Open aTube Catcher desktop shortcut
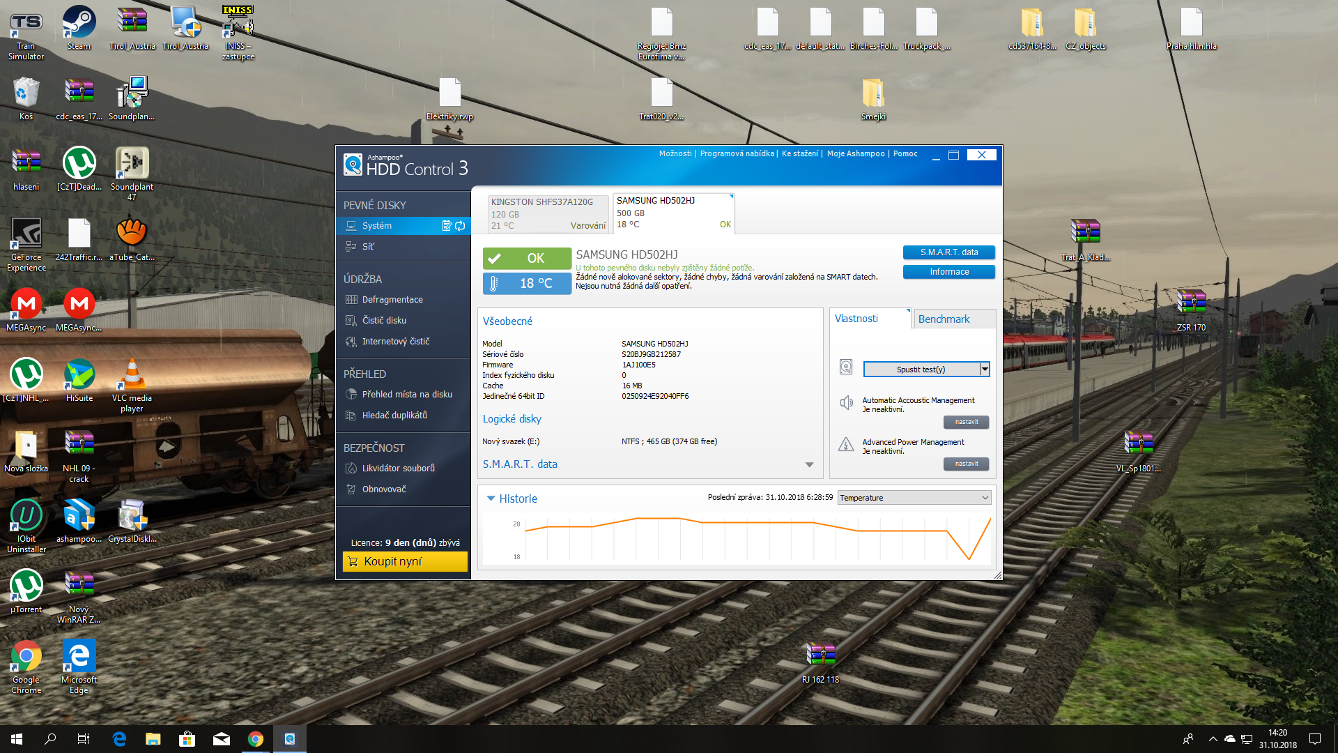The height and width of the screenshot is (753, 1338). click(132, 239)
